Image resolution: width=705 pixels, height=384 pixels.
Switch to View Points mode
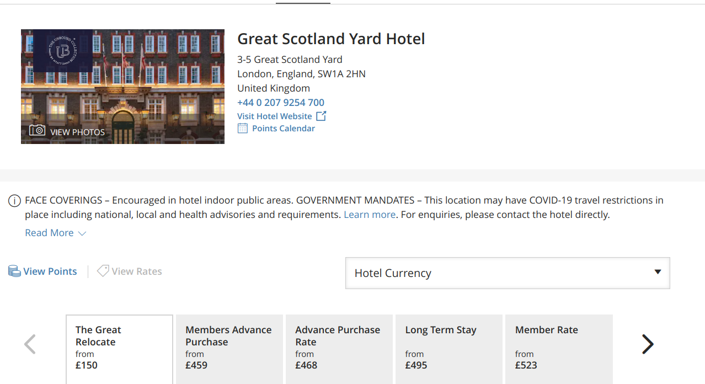(50, 271)
